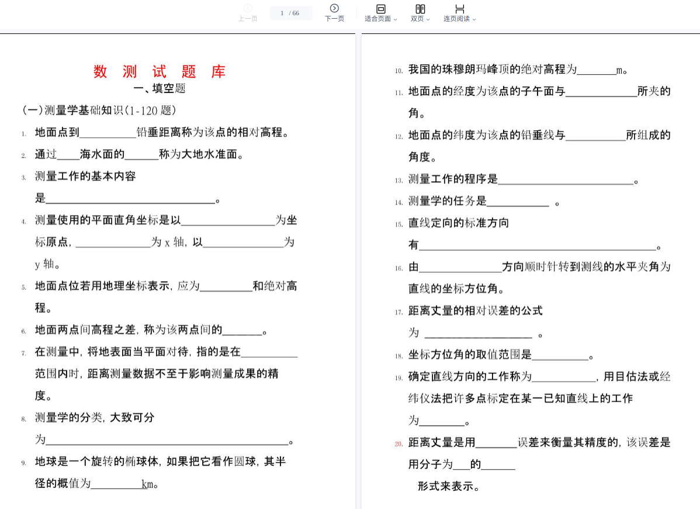The width and height of the screenshot is (700, 509).
Task: Click the next page arrow icon
Action: pos(334,8)
